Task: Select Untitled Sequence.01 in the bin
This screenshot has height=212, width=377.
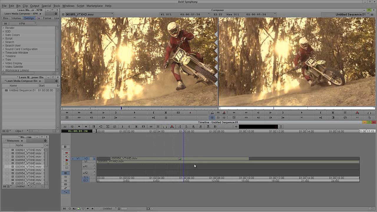Action: (22, 90)
